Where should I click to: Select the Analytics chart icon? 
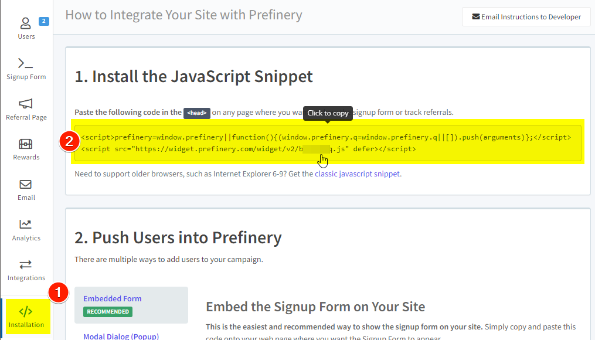click(26, 225)
